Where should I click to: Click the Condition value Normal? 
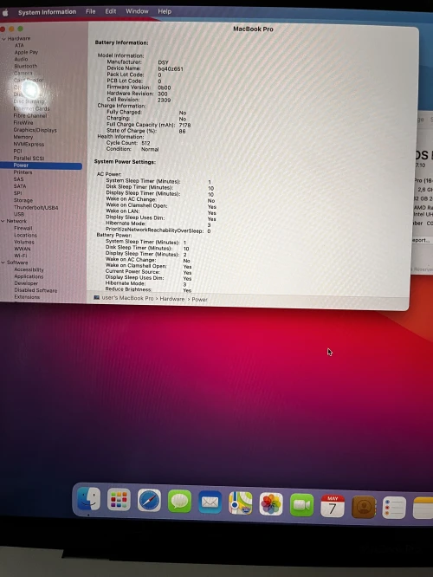(150, 149)
